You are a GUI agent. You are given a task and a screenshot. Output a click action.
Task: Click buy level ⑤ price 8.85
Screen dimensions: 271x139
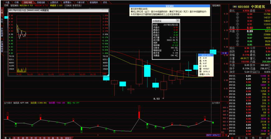(250, 45)
